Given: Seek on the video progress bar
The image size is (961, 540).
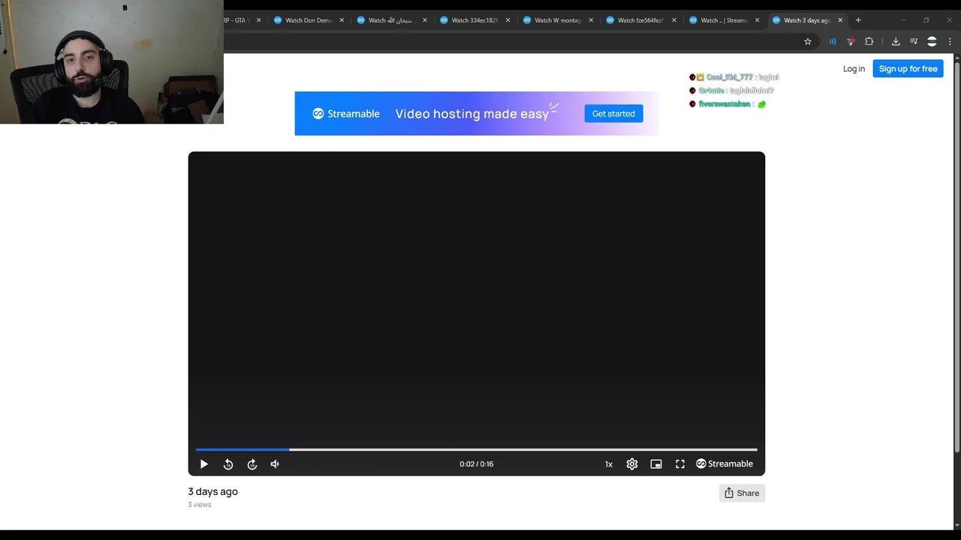Looking at the screenshot, I should point(477,449).
